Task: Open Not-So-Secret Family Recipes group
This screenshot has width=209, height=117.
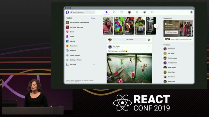Action: [79, 22]
